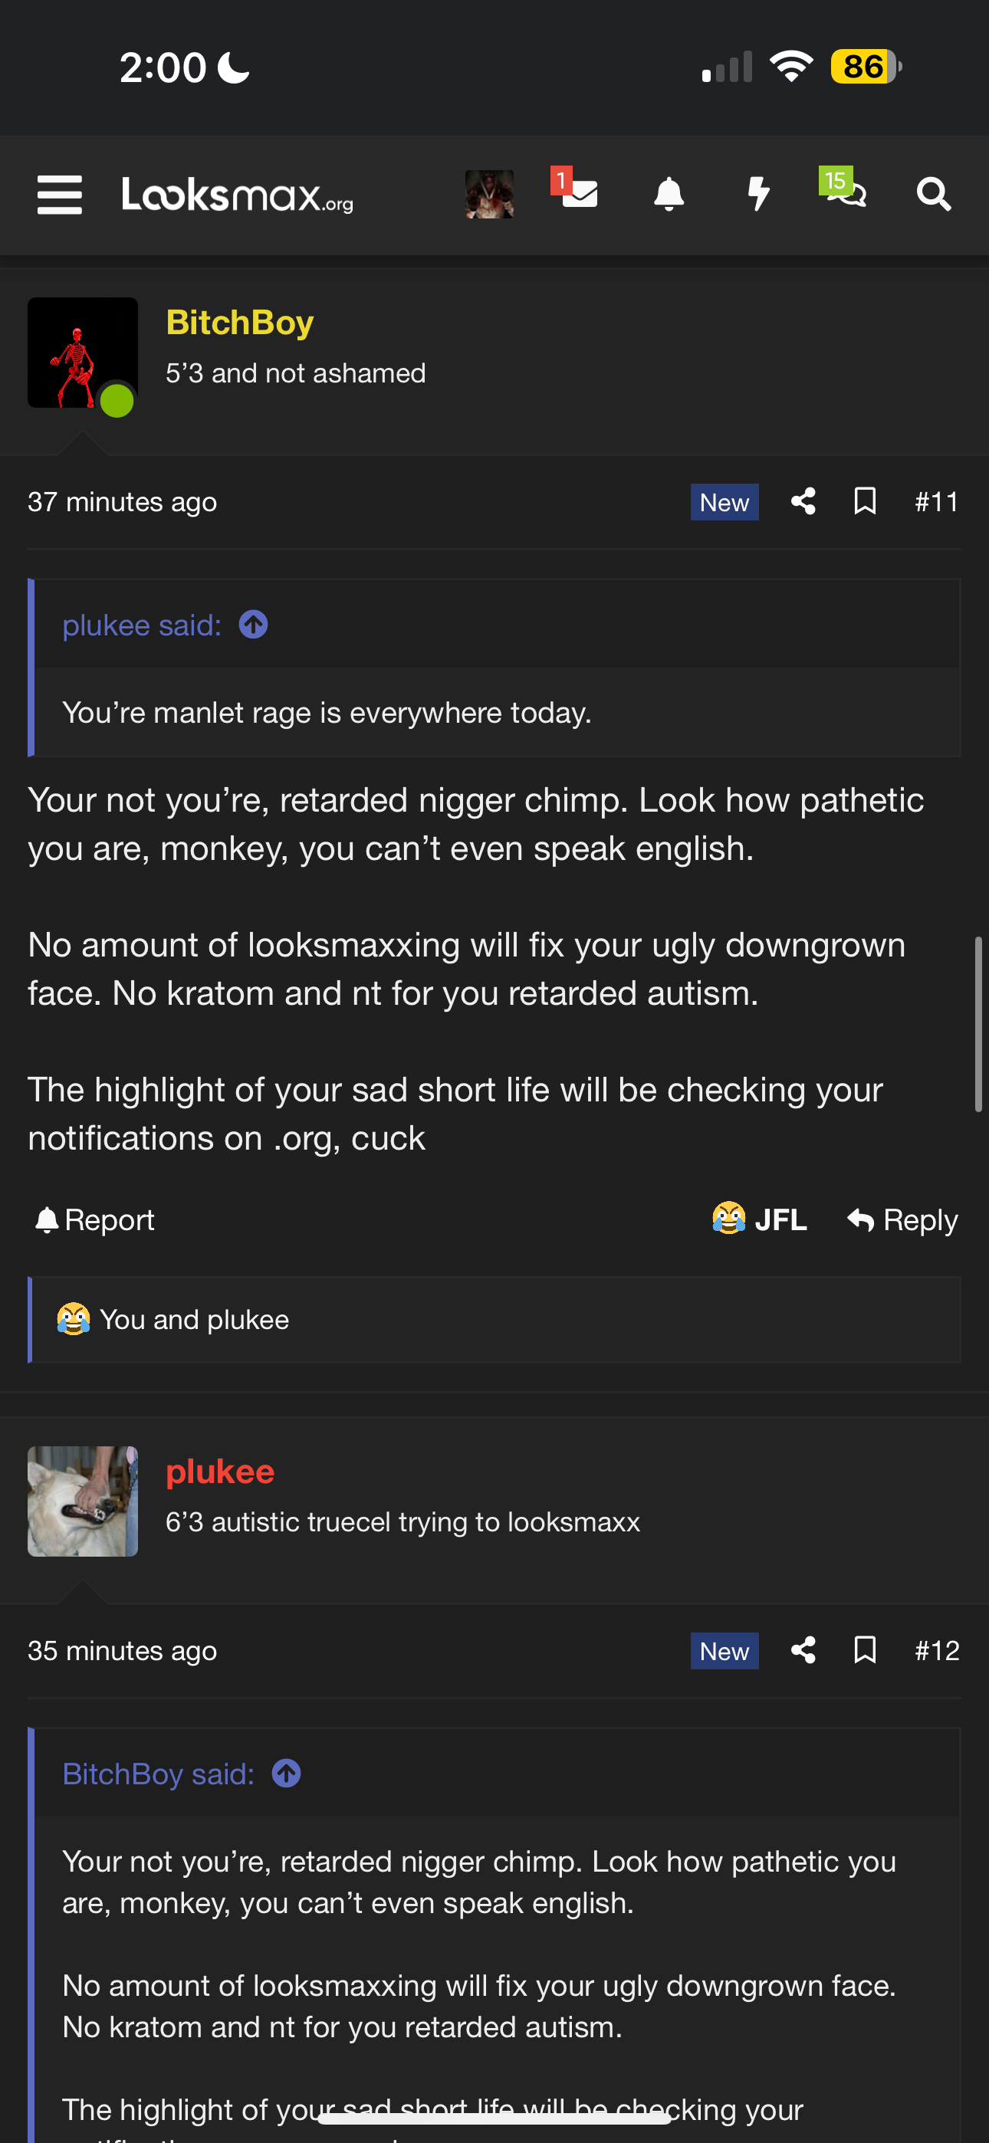This screenshot has height=2143, width=989.
Task: Toggle bookmark on post #12
Action: 865,1650
